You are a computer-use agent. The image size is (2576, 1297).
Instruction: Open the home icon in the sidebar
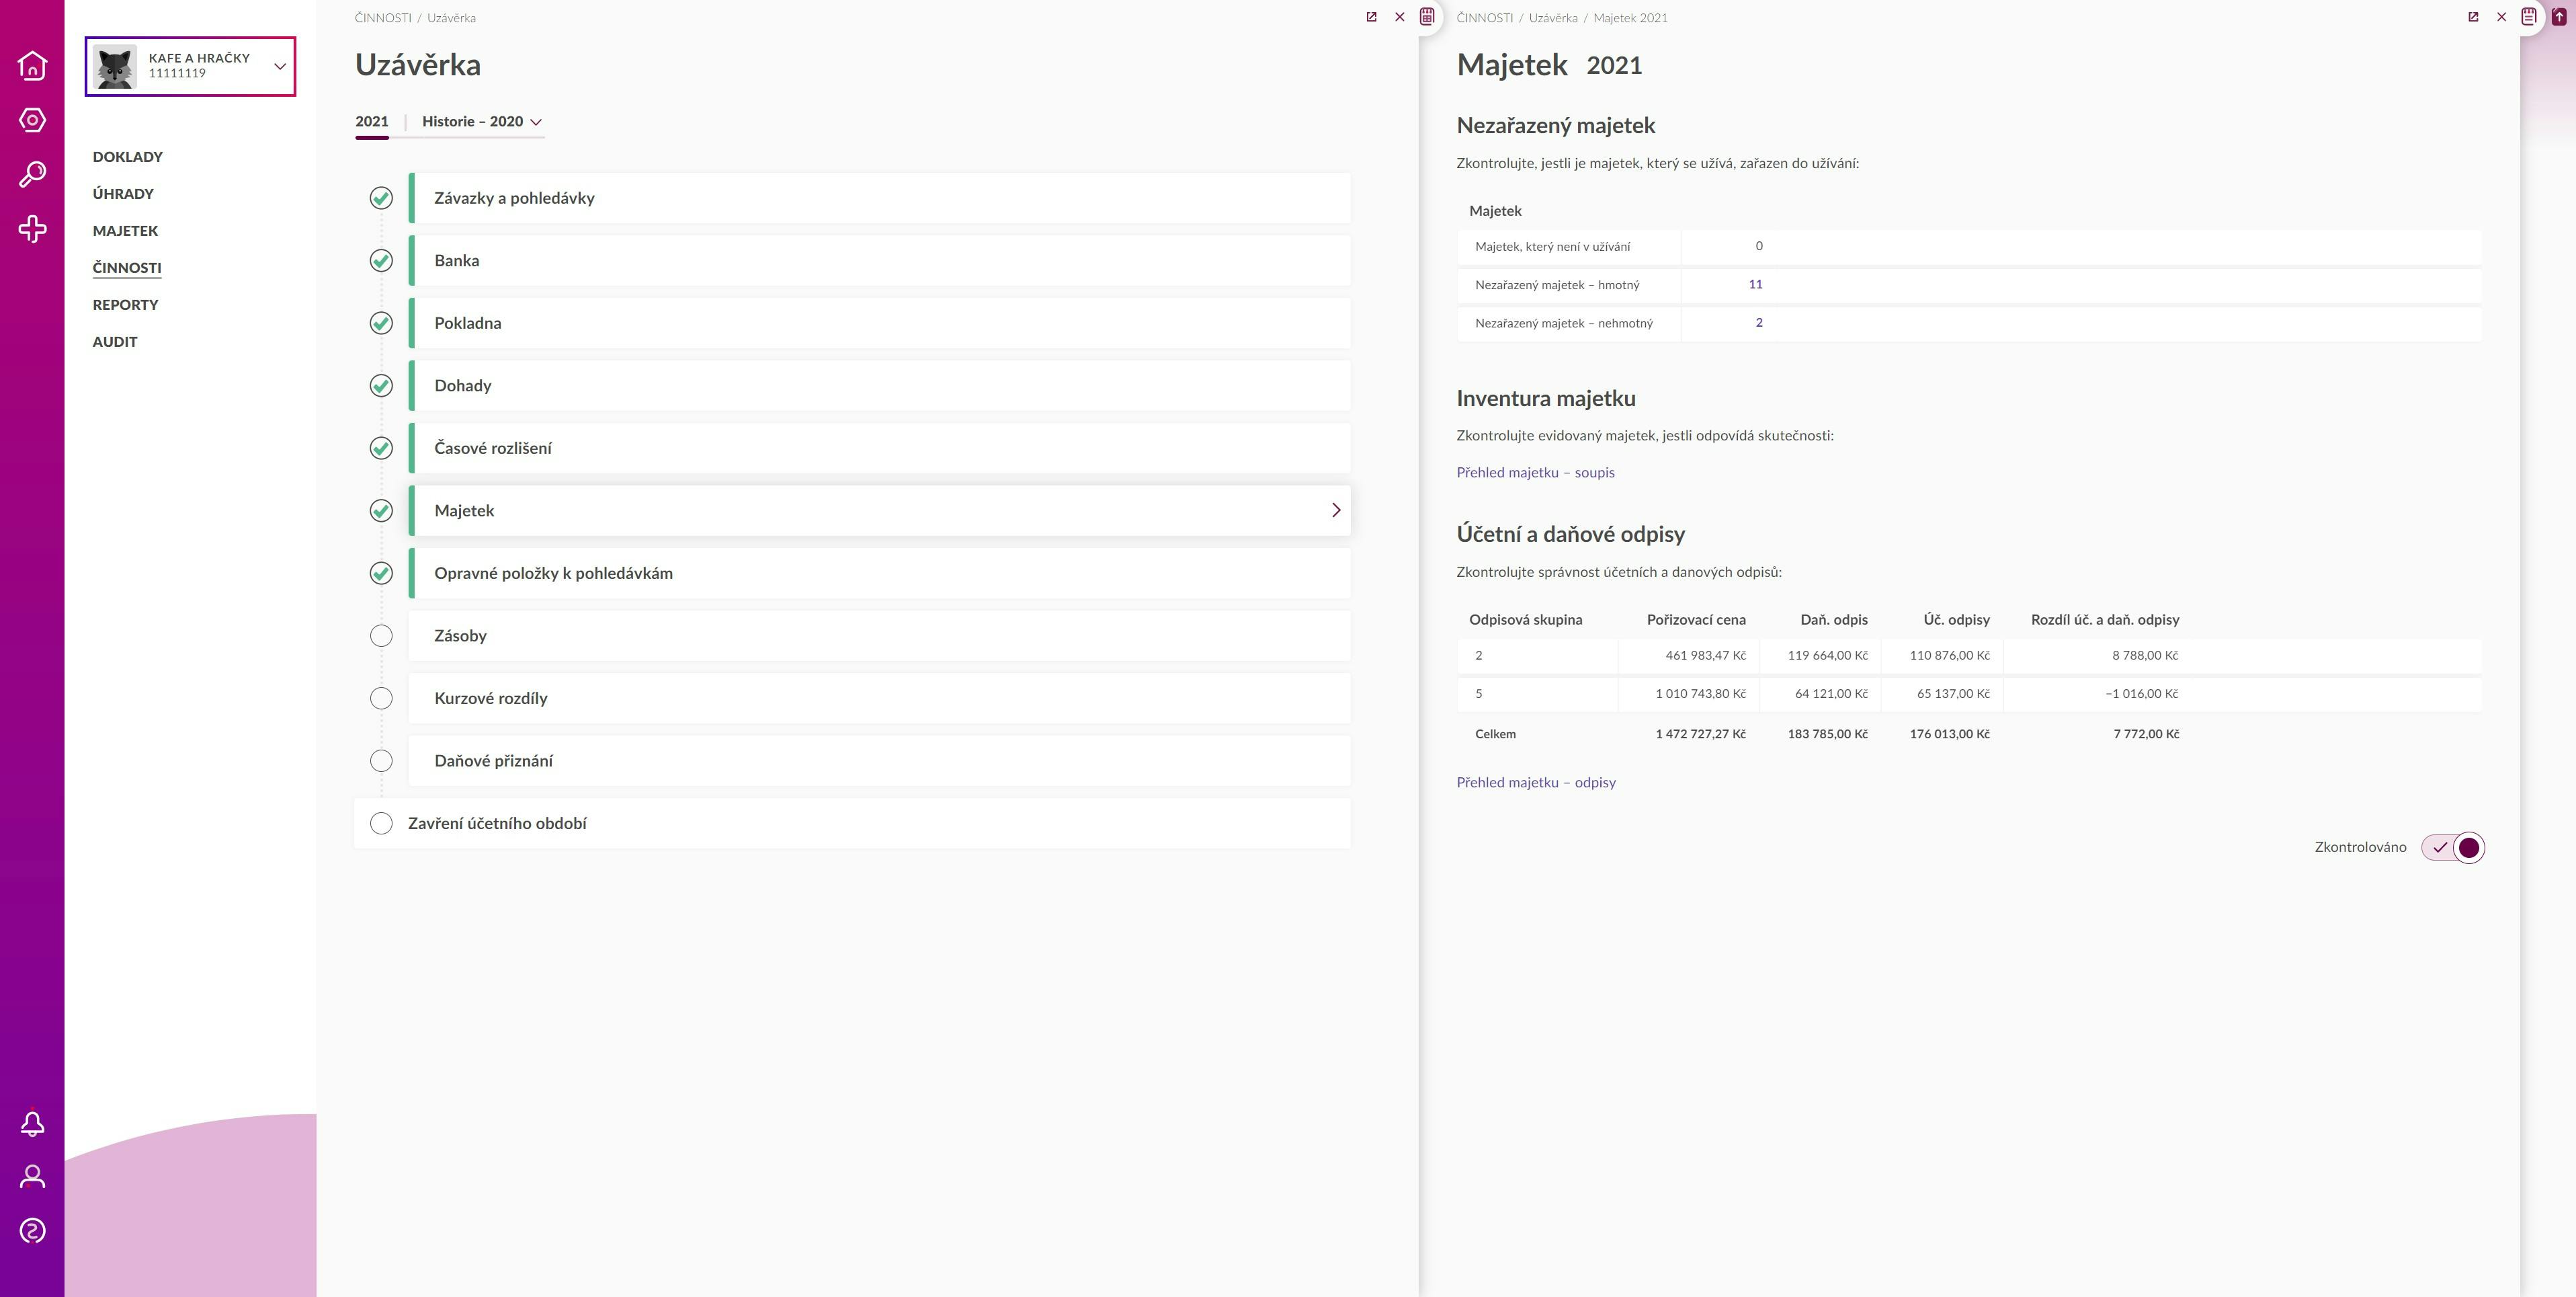[x=32, y=65]
